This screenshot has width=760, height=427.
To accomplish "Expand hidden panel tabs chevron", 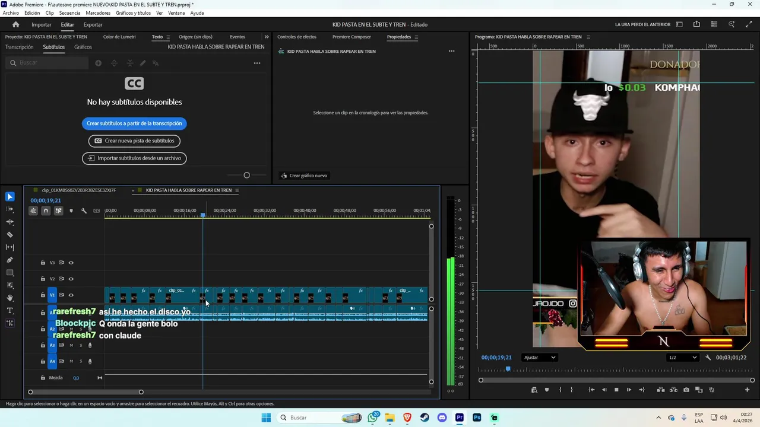I will pyautogui.click(x=267, y=37).
